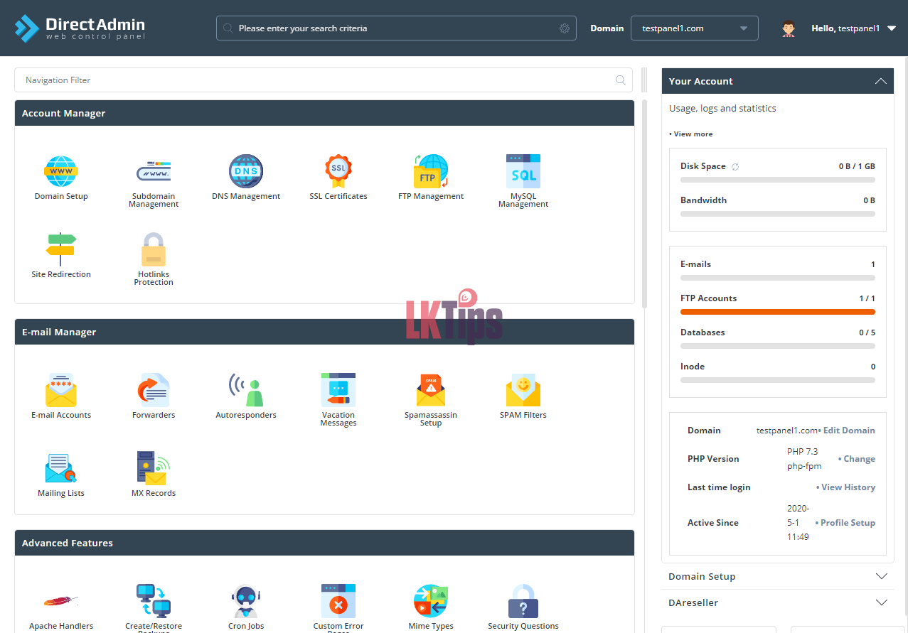The height and width of the screenshot is (633, 908).
Task: Open Cron Jobs
Action: click(x=246, y=602)
